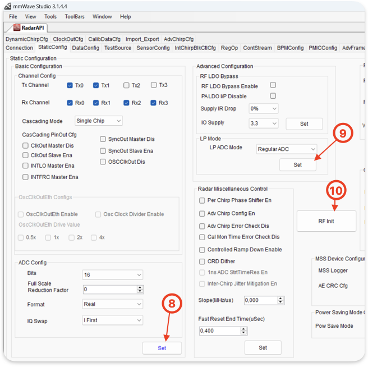The image size is (368, 367).
Task: Enable RF LDO Bypass Enable checkbox
Action: pyautogui.click(x=273, y=85)
